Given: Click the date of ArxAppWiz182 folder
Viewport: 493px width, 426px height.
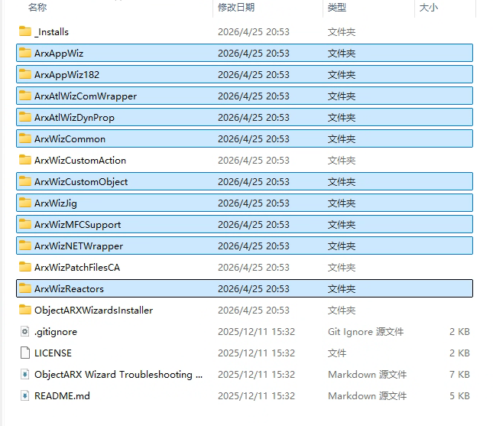Looking at the screenshot, I should click(x=254, y=74).
